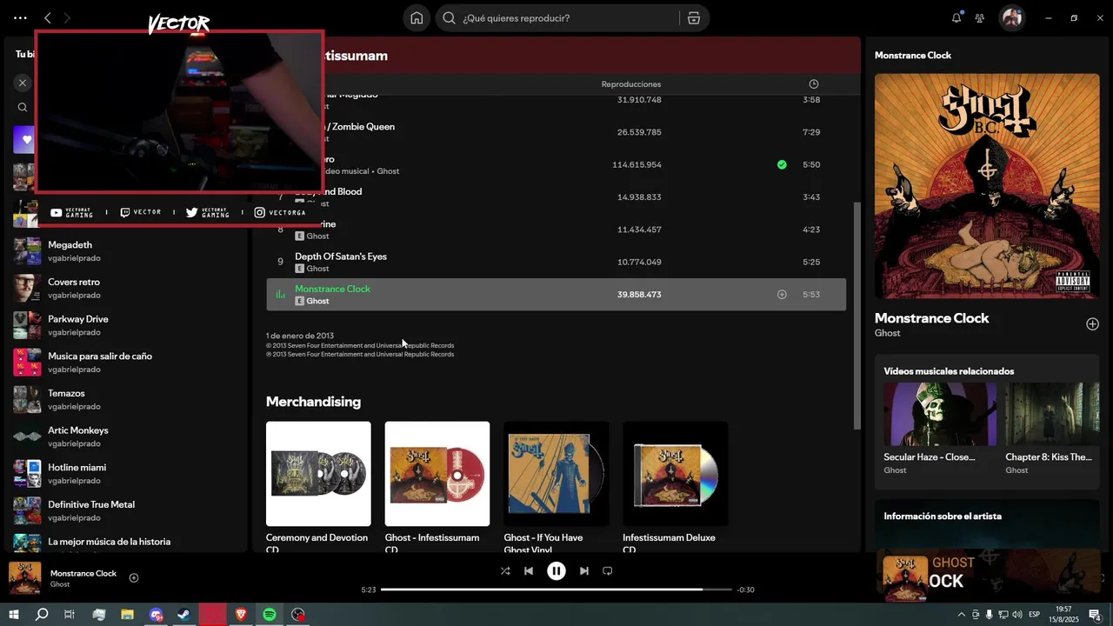Click Ghost artist link under Monstrance Clock row
Viewport: 1113px width, 626px height.
click(317, 301)
